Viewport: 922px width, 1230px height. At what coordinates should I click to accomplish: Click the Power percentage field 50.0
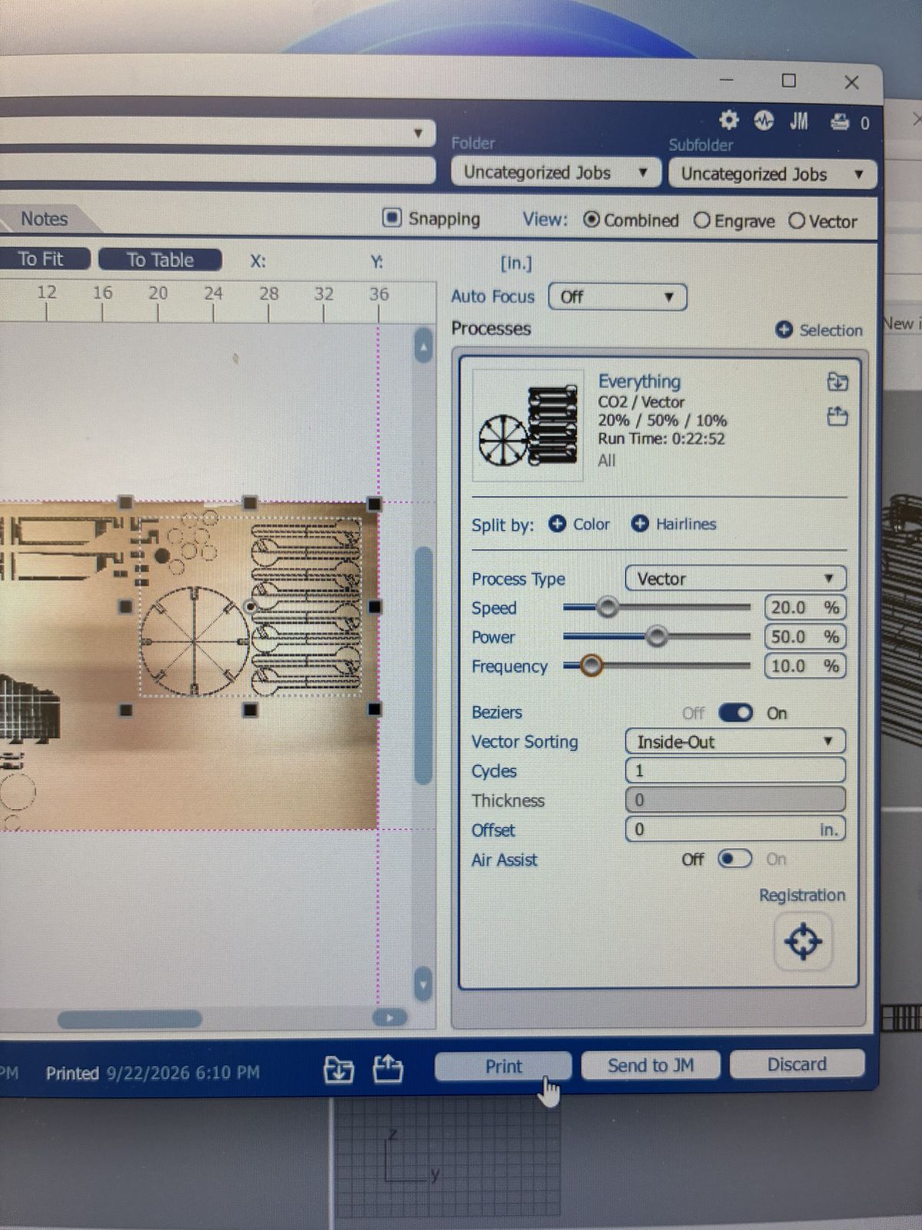click(804, 637)
